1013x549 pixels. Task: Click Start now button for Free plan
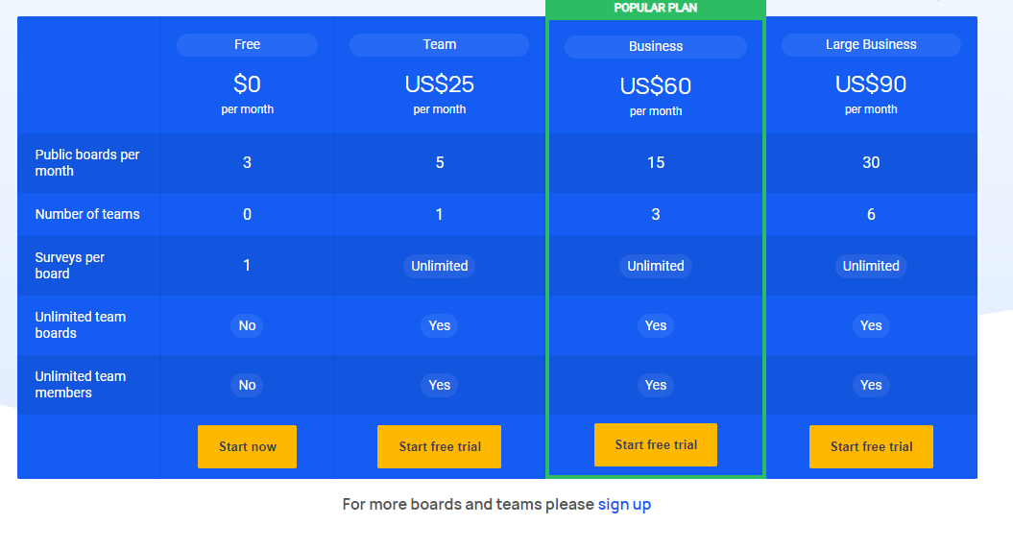(x=247, y=446)
